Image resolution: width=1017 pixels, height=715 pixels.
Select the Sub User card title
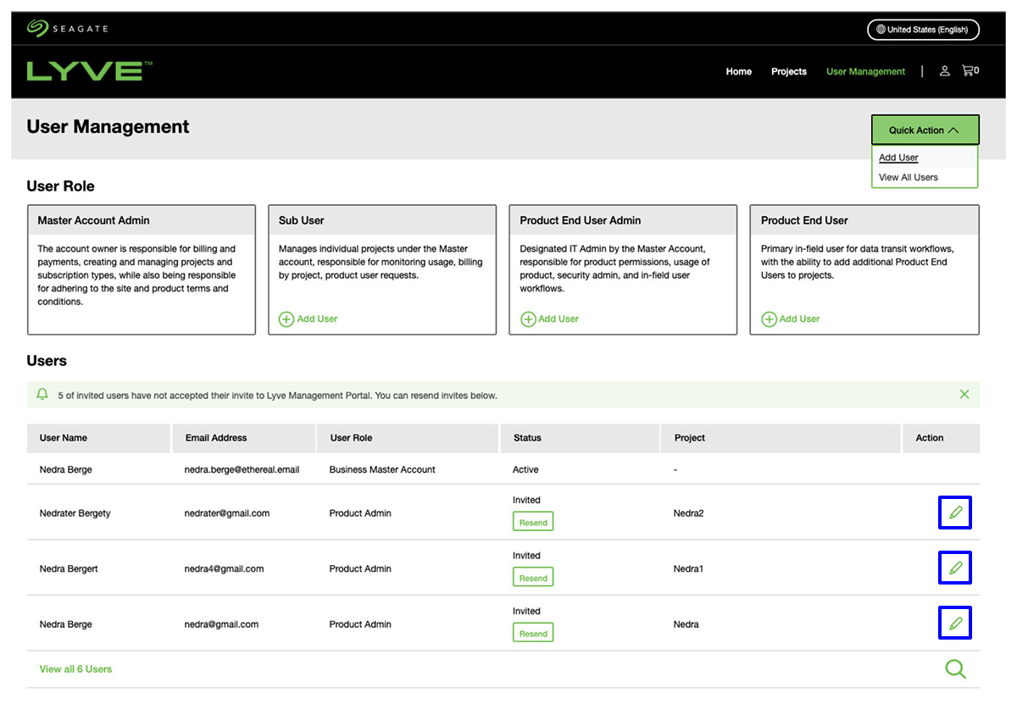[x=302, y=220]
